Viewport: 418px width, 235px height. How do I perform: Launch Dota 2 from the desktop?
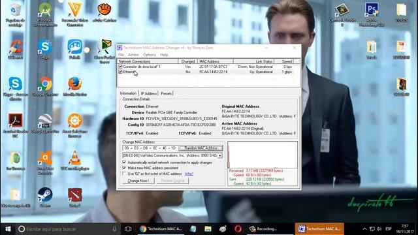point(75,198)
